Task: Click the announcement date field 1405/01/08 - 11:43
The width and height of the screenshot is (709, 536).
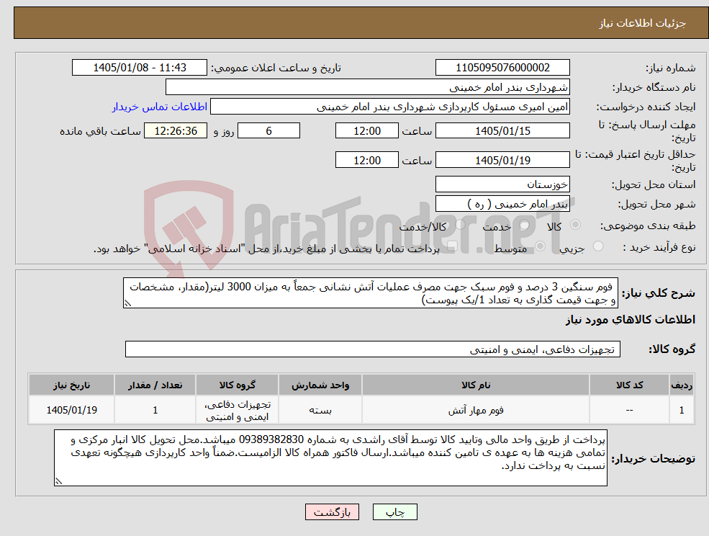Action: click(139, 68)
